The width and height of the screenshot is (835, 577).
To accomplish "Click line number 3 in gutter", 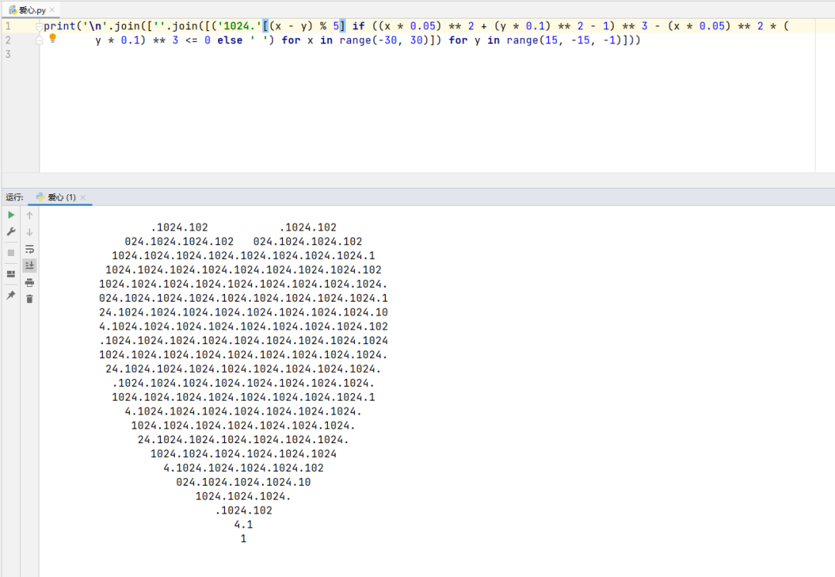I will coord(8,54).
